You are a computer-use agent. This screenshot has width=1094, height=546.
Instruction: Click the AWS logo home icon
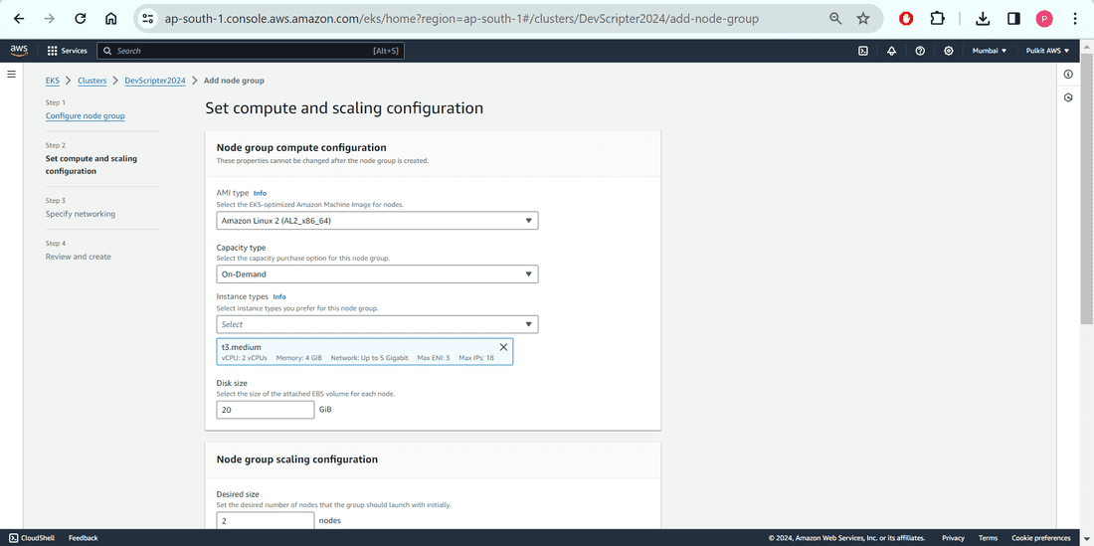click(19, 51)
